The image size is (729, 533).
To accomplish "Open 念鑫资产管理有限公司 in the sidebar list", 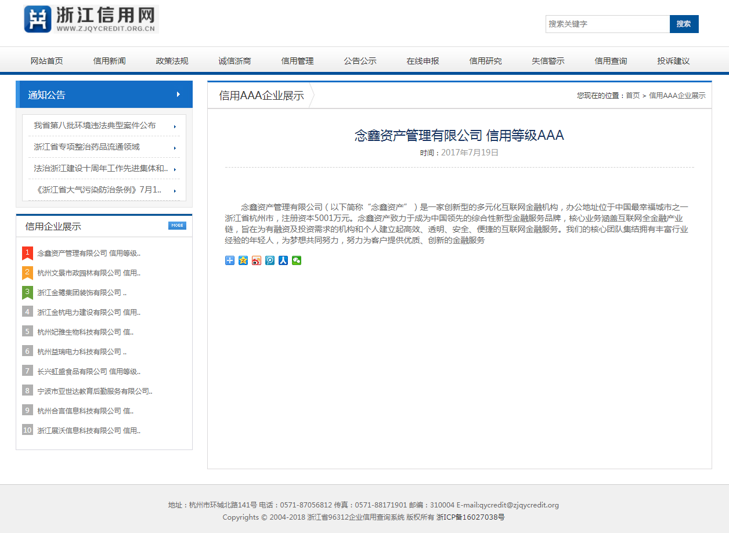I will point(89,253).
